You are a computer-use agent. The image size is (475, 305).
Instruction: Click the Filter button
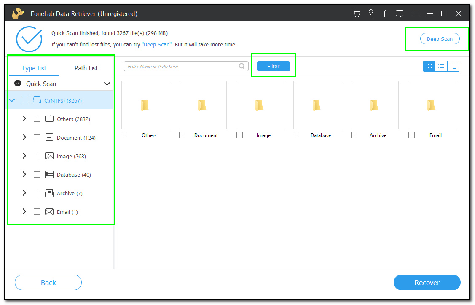click(273, 66)
